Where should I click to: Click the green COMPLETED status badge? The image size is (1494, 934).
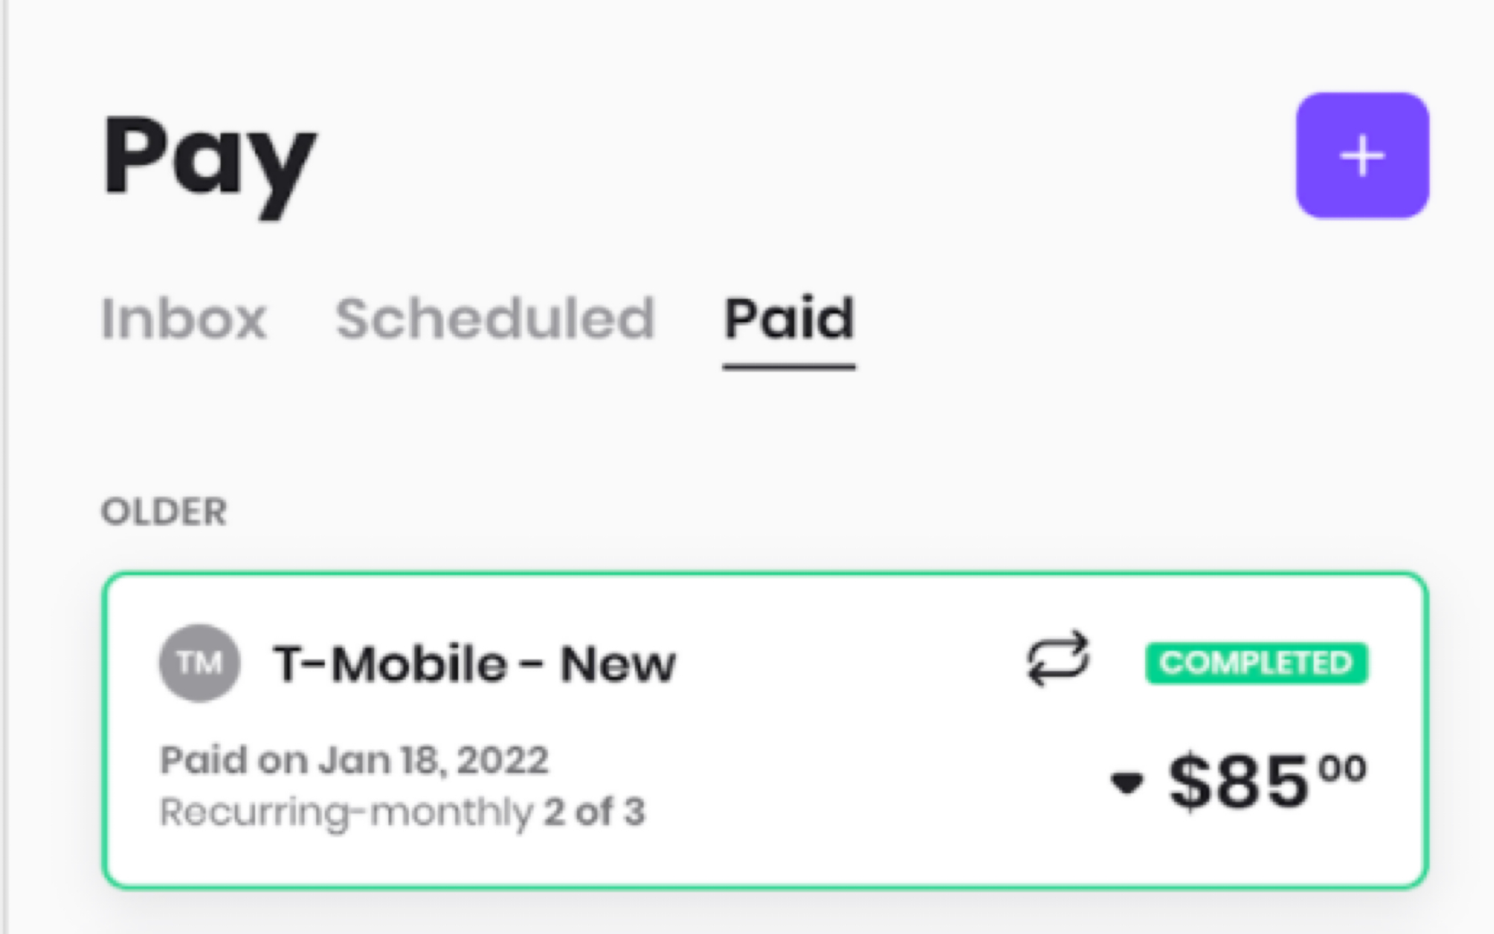[x=1257, y=663]
